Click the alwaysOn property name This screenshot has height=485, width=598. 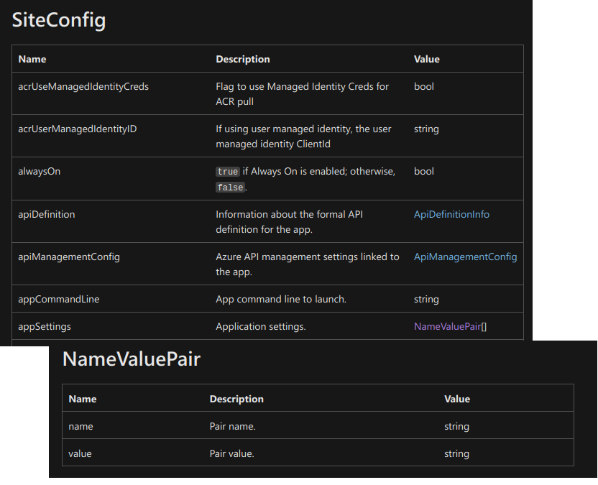click(39, 172)
